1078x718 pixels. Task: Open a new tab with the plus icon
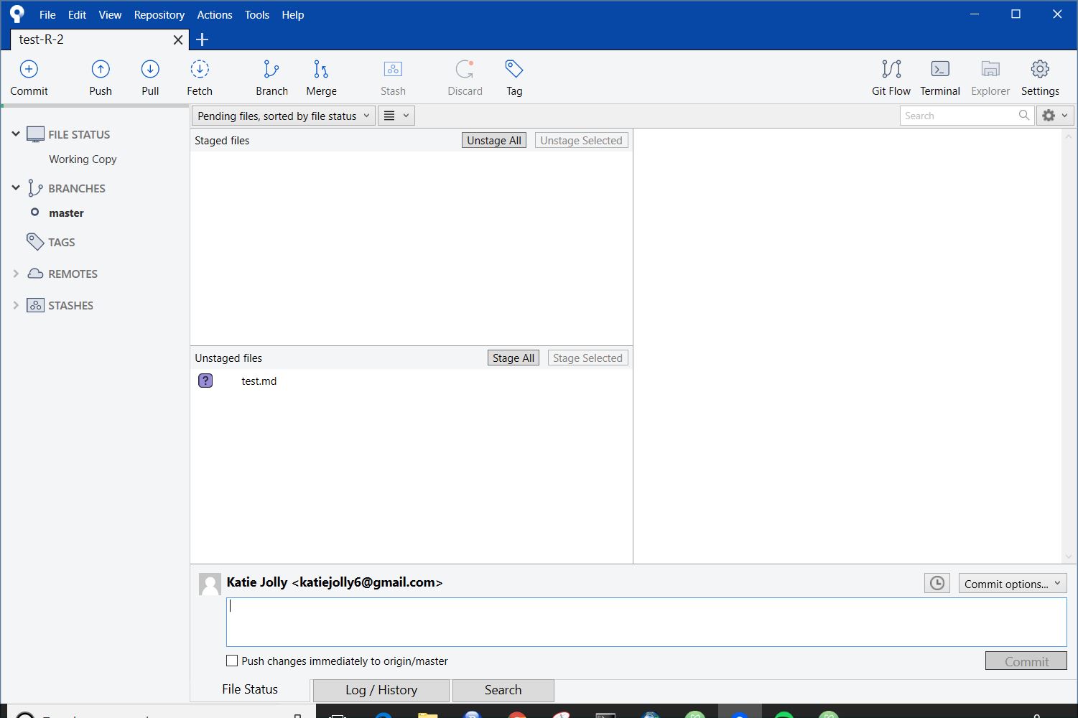point(202,40)
